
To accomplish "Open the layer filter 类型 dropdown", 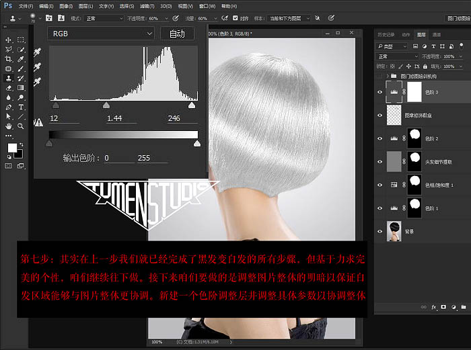I will 392,46.
